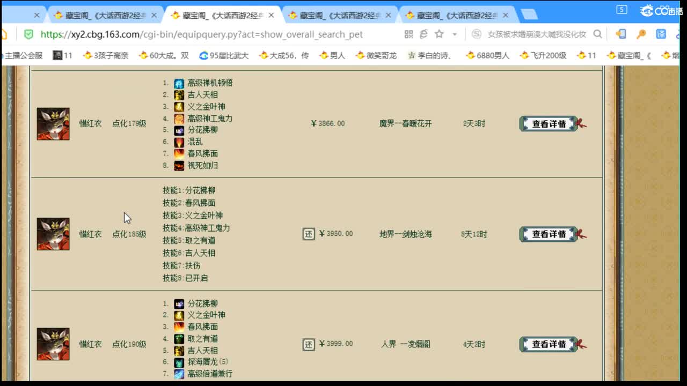Click the server name 人界 --凌烟阁

click(406, 344)
